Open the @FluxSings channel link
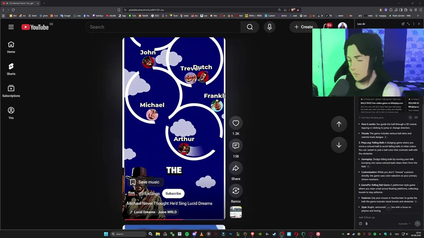The width and height of the screenshot is (424, 238). (149, 194)
